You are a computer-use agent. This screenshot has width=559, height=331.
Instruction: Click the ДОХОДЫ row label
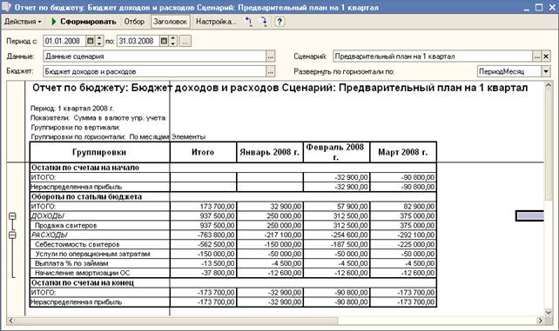tap(48, 215)
